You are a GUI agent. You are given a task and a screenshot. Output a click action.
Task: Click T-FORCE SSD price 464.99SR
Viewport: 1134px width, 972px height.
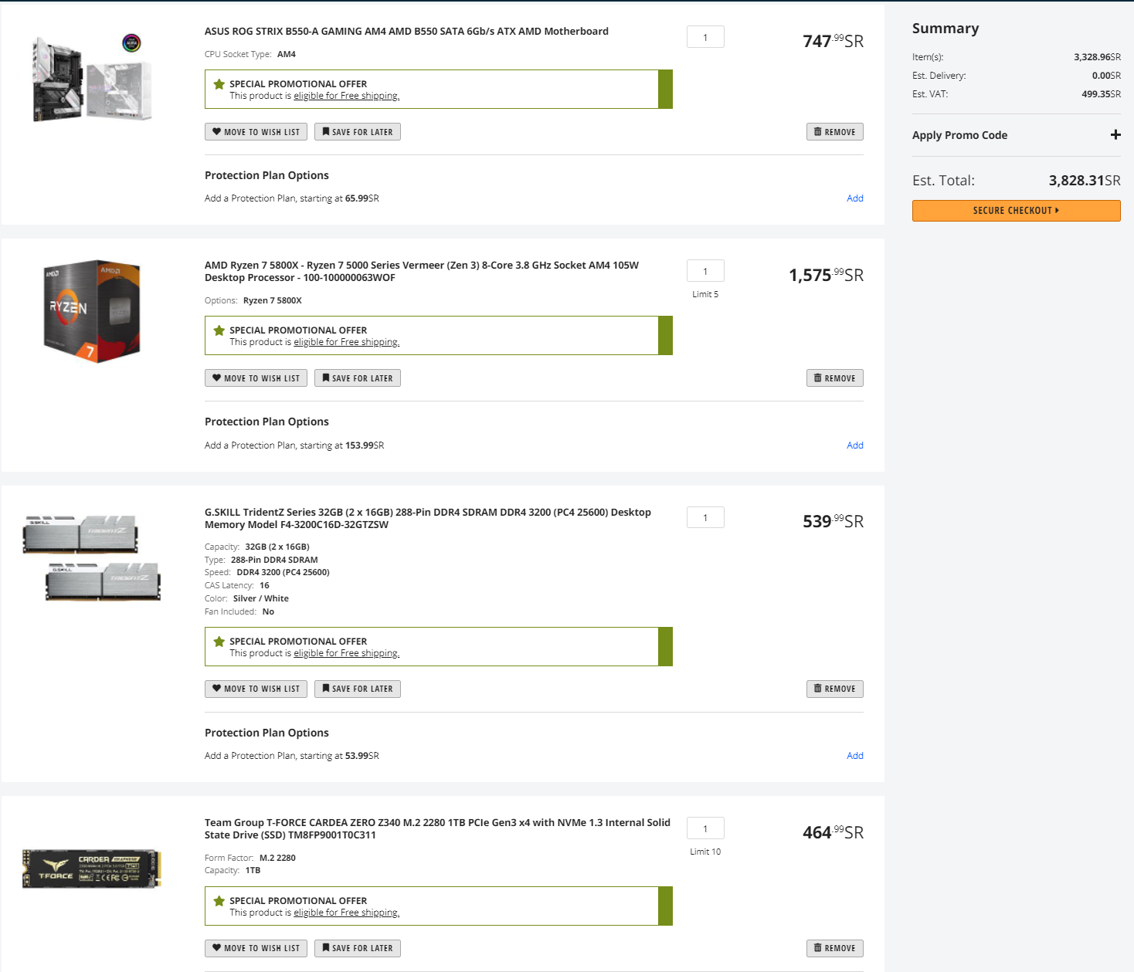click(x=833, y=832)
